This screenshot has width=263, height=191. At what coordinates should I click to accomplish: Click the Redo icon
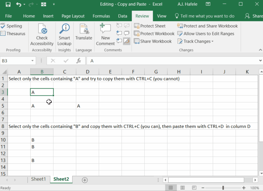[x=31, y=4]
